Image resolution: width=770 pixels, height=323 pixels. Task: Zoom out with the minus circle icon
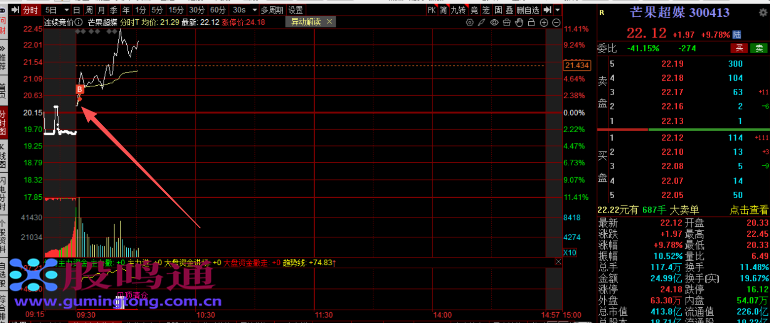(x=556, y=22)
